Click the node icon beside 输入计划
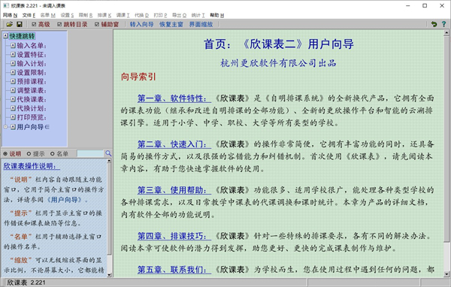The height and width of the screenshot is (287, 451). point(13,63)
